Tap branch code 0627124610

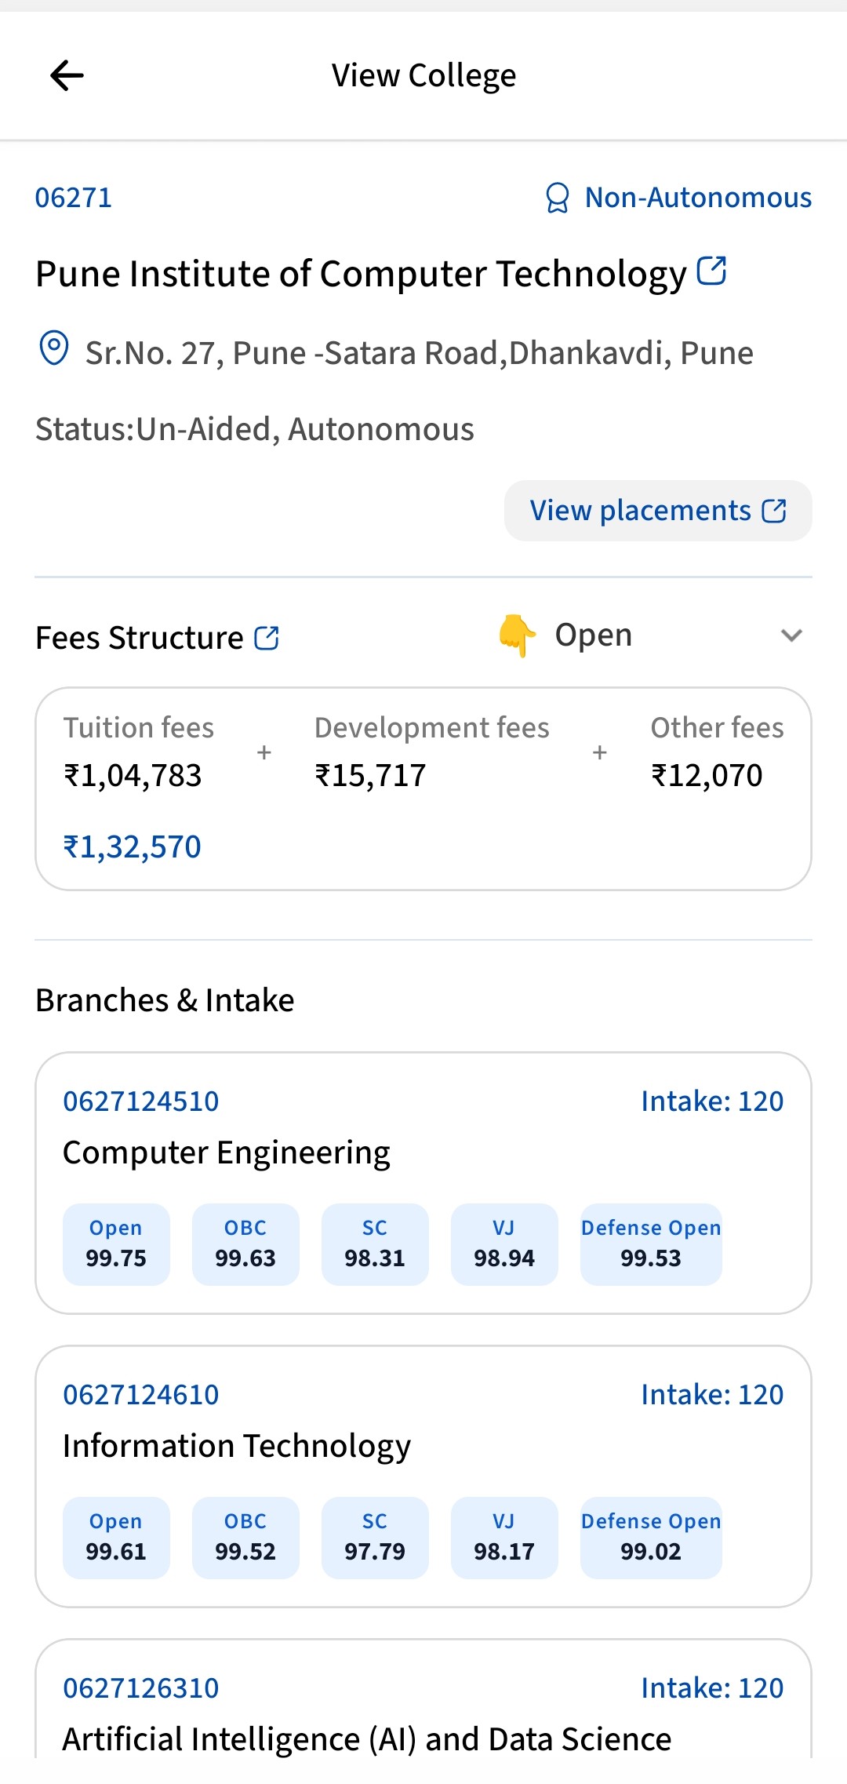click(141, 1395)
